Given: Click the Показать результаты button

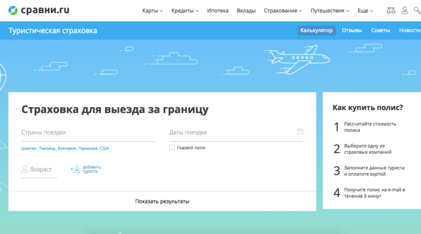Looking at the screenshot, I should pyautogui.click(x=162, y=201).
